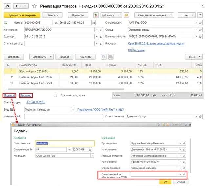
Task: Select row Планшет Apple iPad 32 Gb
Action: pyautogui.click(x=103, y=77)
